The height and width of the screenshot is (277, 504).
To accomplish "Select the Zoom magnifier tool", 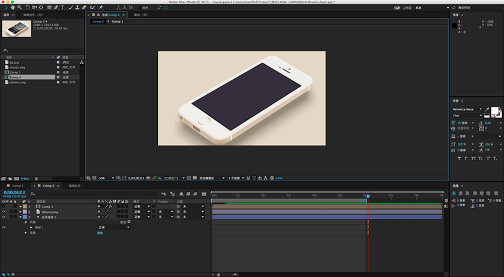I will [20, 7].
